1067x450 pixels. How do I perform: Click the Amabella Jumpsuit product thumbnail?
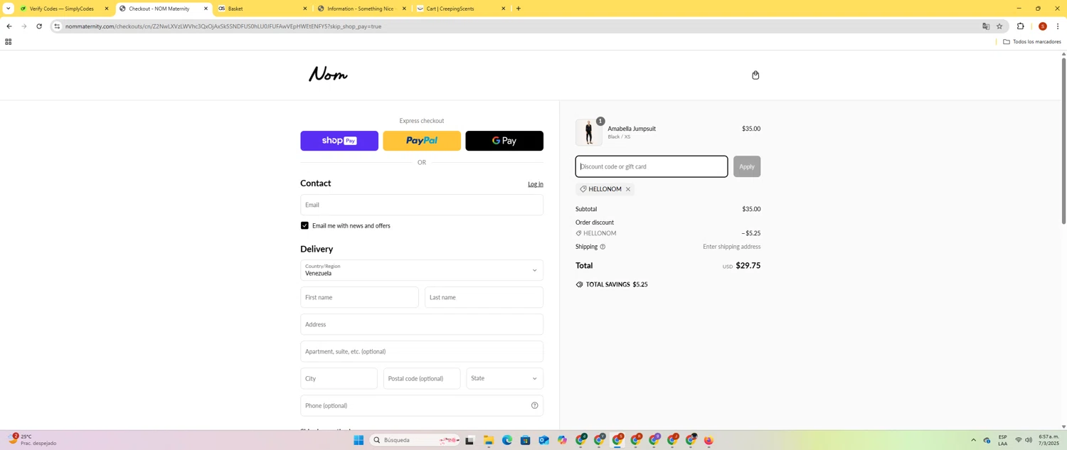click(588, 133)
